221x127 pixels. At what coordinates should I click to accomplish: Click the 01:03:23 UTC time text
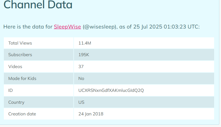pos(182,27)
